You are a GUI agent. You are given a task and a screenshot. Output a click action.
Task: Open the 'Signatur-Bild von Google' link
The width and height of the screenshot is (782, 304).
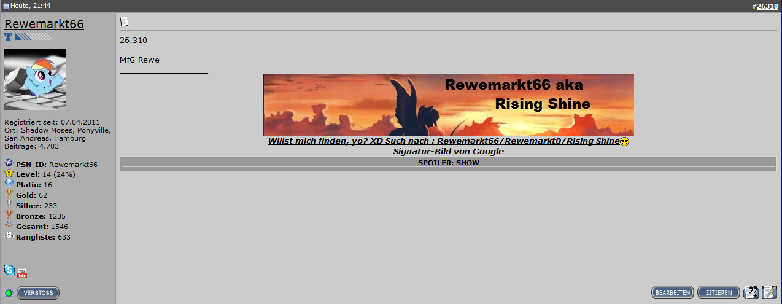[449, 151]
